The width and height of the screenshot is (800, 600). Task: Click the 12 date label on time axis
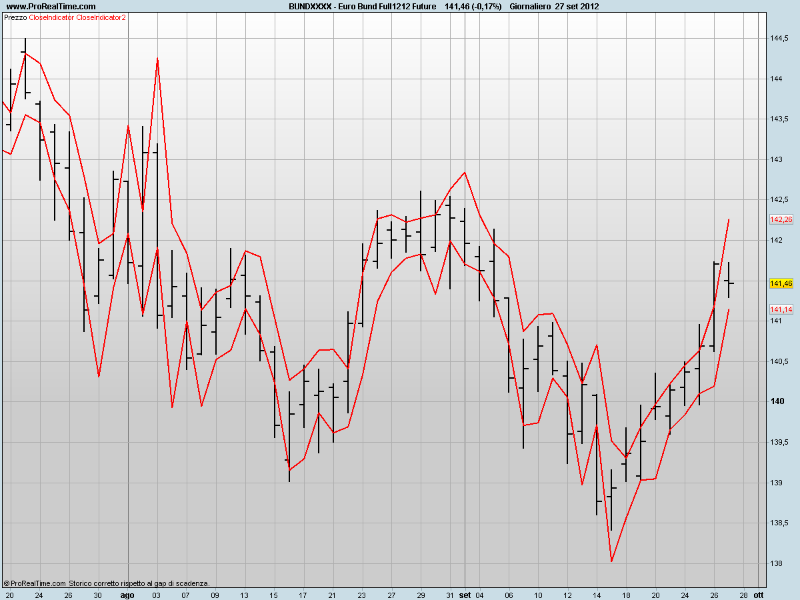(567, 594)
